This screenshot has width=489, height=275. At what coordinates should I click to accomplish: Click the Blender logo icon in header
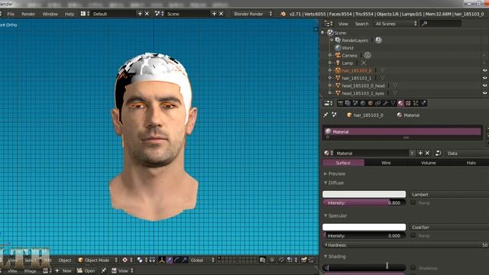tap(283, 14)
